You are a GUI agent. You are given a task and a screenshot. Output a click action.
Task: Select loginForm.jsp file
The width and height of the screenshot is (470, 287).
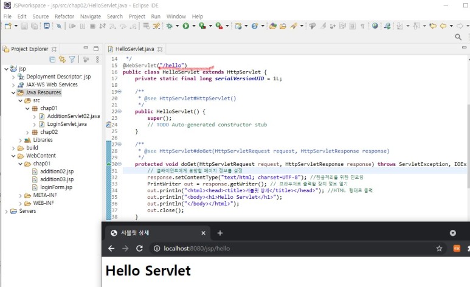click(56, 187)
